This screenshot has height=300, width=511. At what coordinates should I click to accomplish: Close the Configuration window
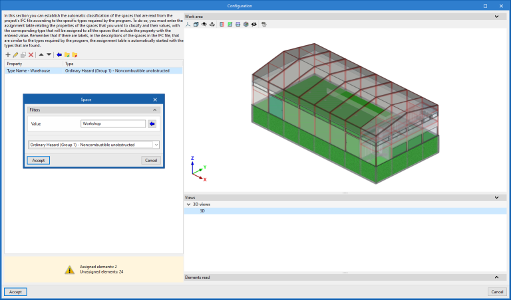pyautogui.click(x=501, y=6)
